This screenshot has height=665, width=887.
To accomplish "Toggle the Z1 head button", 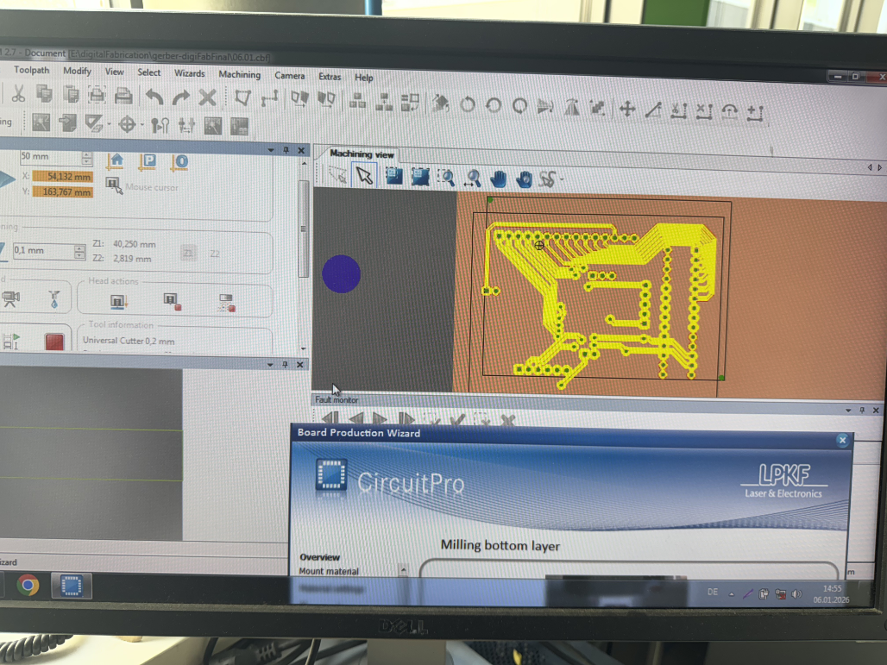I will pos(188,253).
